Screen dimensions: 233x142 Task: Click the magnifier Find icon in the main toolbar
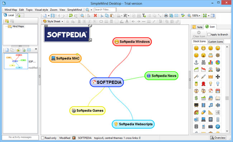[x=82, y=16]
